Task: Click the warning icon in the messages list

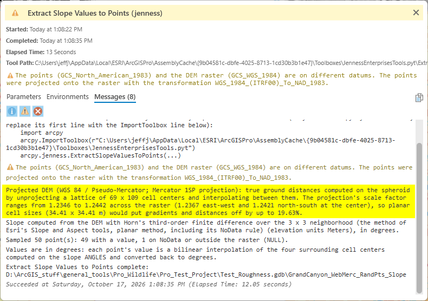Action: pyautogui.click(x=10, y=167)
